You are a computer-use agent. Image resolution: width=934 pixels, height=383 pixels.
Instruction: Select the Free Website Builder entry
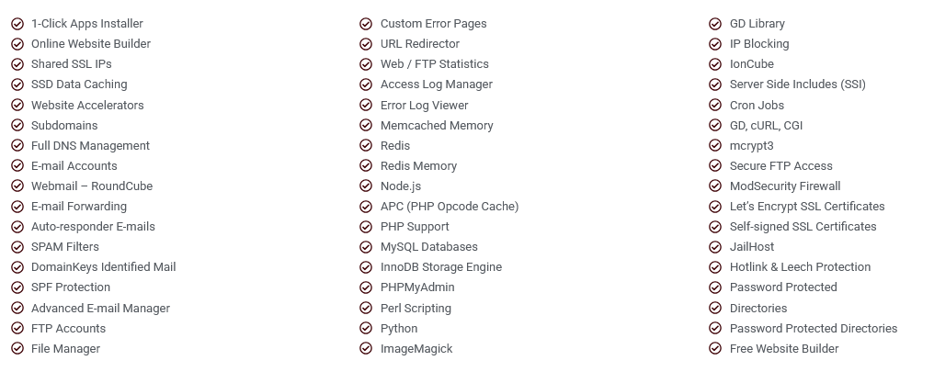click(x=784, y=349)
